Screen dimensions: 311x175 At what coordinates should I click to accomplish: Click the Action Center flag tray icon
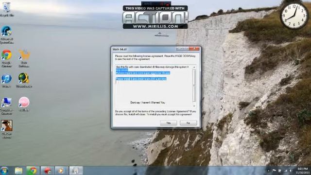[274, 171]
